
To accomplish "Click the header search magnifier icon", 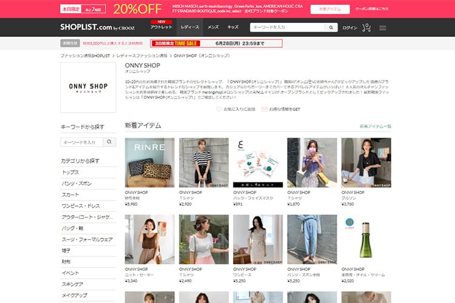I will tap(331, 27).
